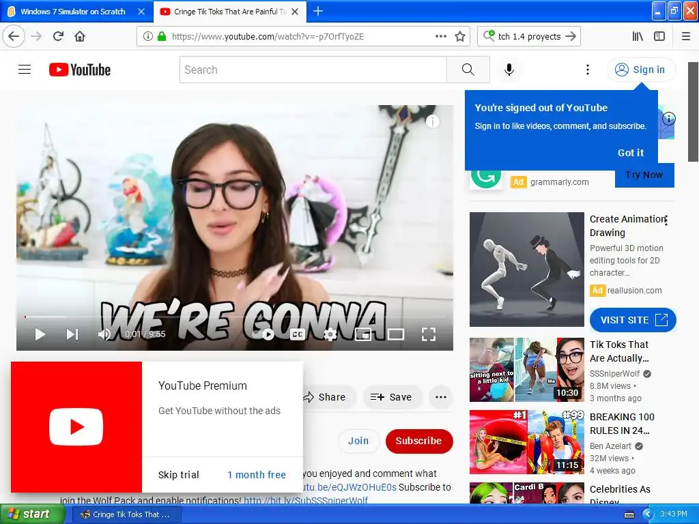This screenshot has height=524, width=699.
Task: Open the grammarly.com ad link
Action: [560, 181]
